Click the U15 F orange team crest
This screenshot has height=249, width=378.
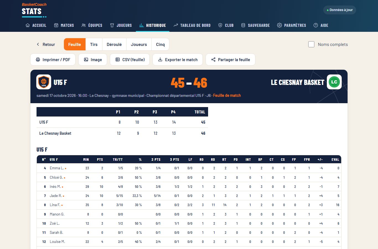point(44,82)
